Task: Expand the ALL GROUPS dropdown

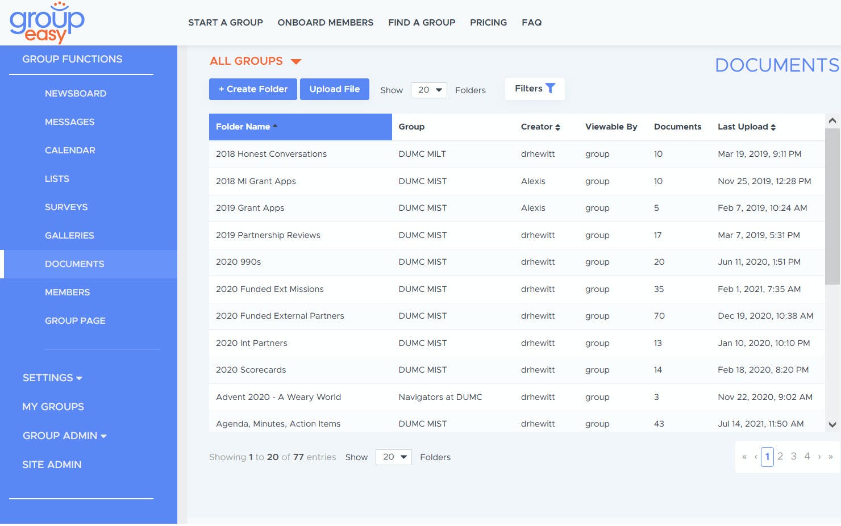Action: click(x=295, y=61)
